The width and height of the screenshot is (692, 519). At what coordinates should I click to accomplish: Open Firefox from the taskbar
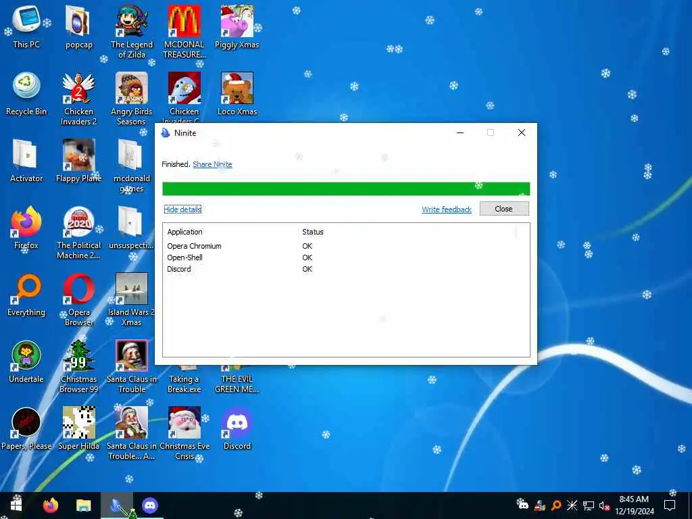pyautogui.click(x=50, y=505)
